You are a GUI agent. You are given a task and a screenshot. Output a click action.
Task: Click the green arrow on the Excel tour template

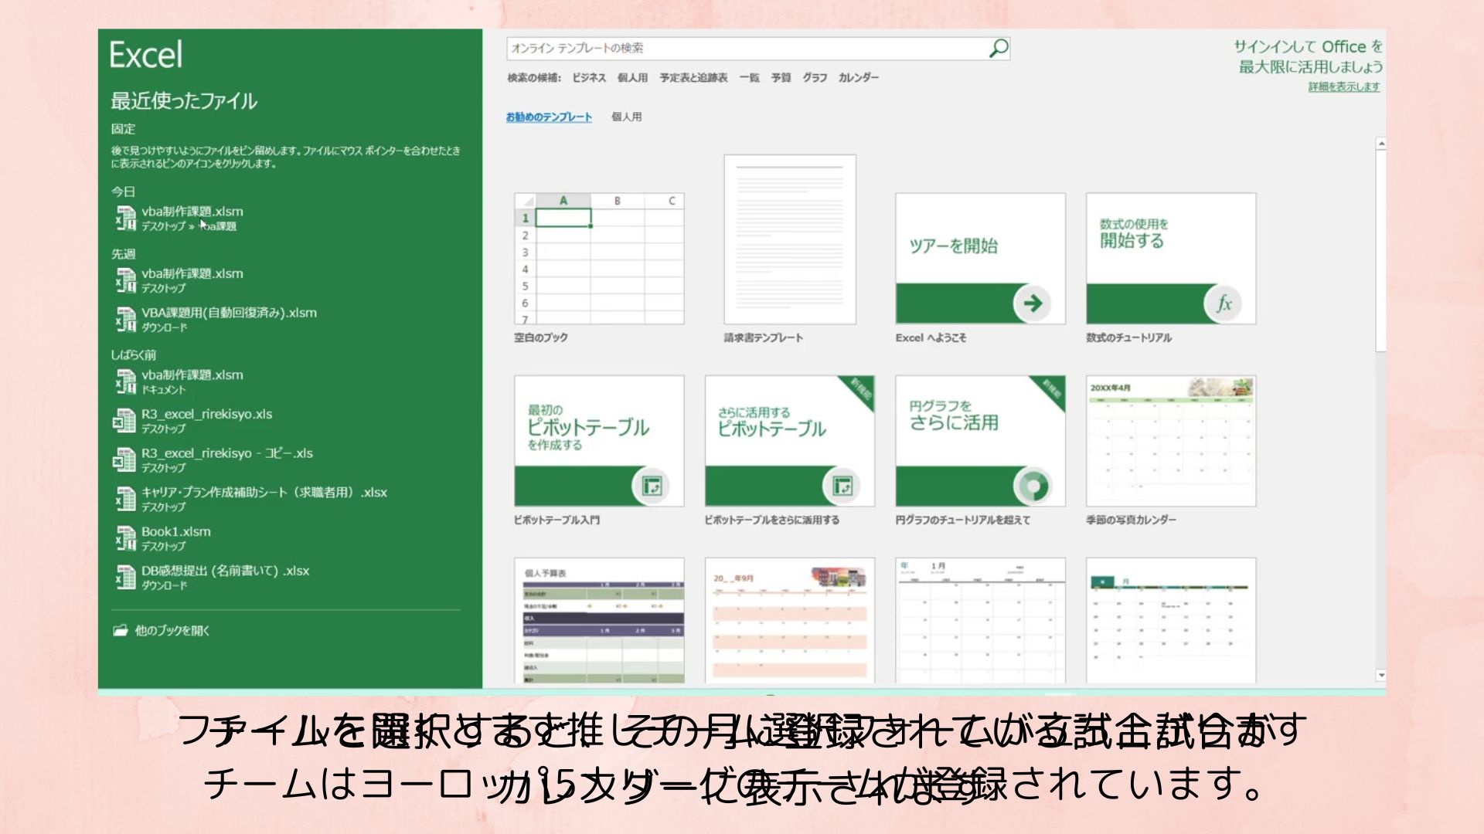(1033, 303)
